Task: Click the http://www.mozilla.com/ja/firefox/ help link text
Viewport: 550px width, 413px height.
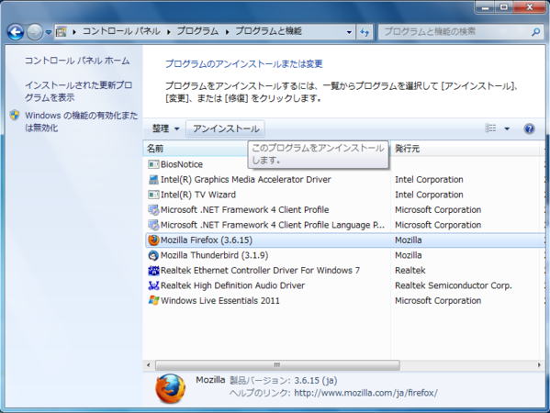Action: (365, 393)
